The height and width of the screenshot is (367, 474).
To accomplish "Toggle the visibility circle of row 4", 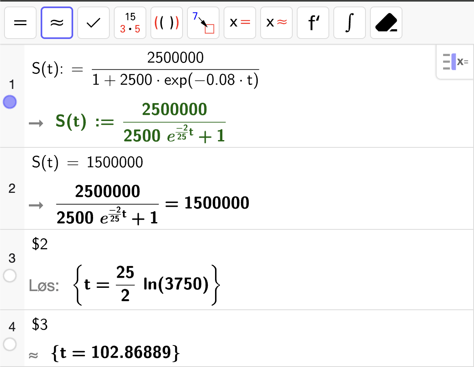I will (x=10, y=345).
